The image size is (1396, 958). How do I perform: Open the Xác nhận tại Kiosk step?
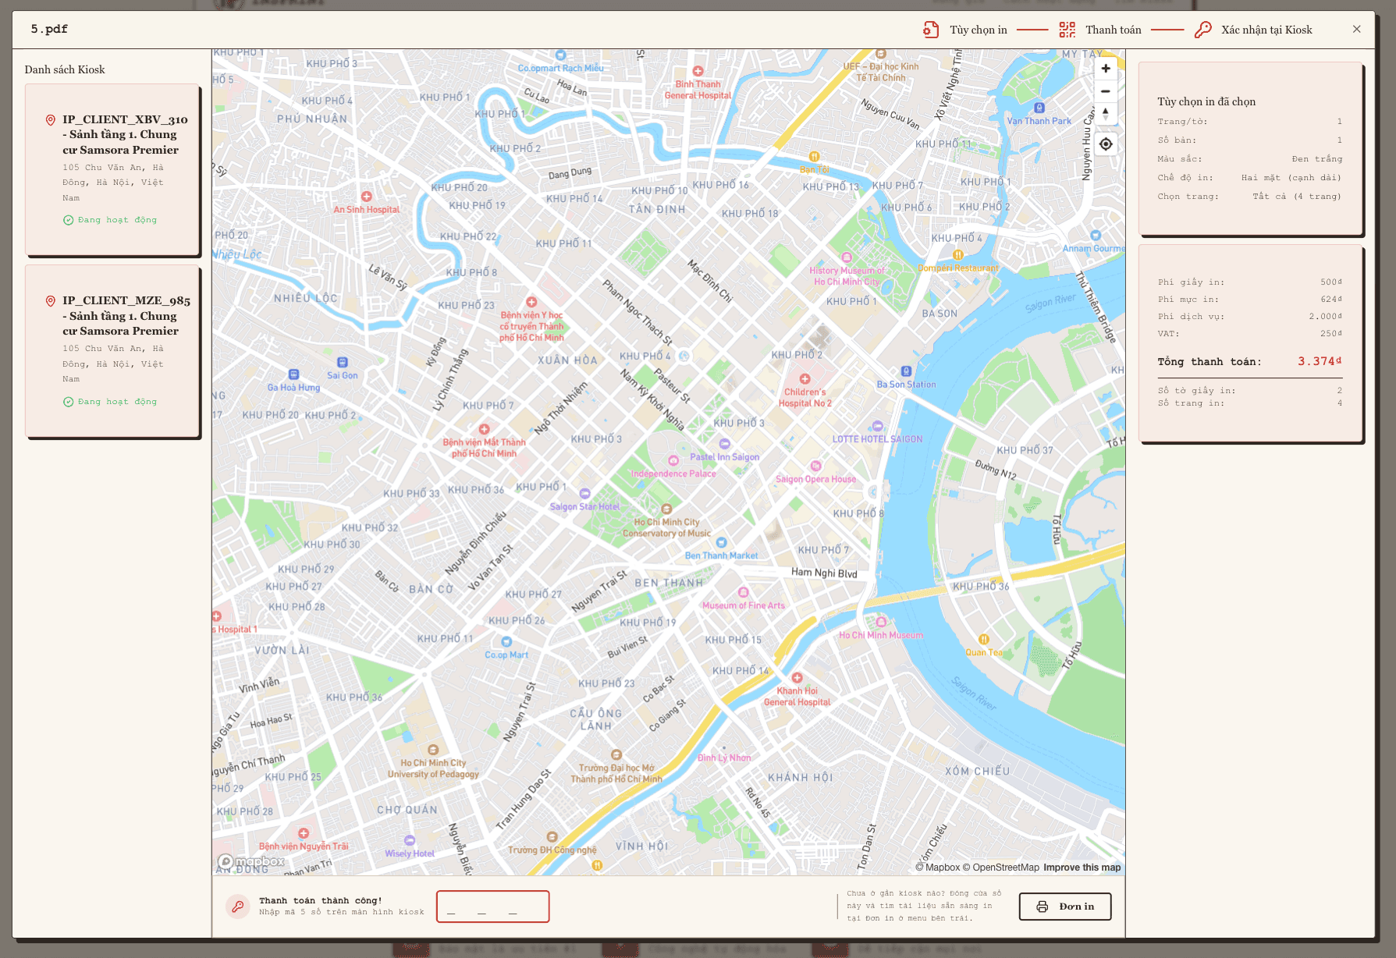pyautogui.click(x=1266, y=30)
